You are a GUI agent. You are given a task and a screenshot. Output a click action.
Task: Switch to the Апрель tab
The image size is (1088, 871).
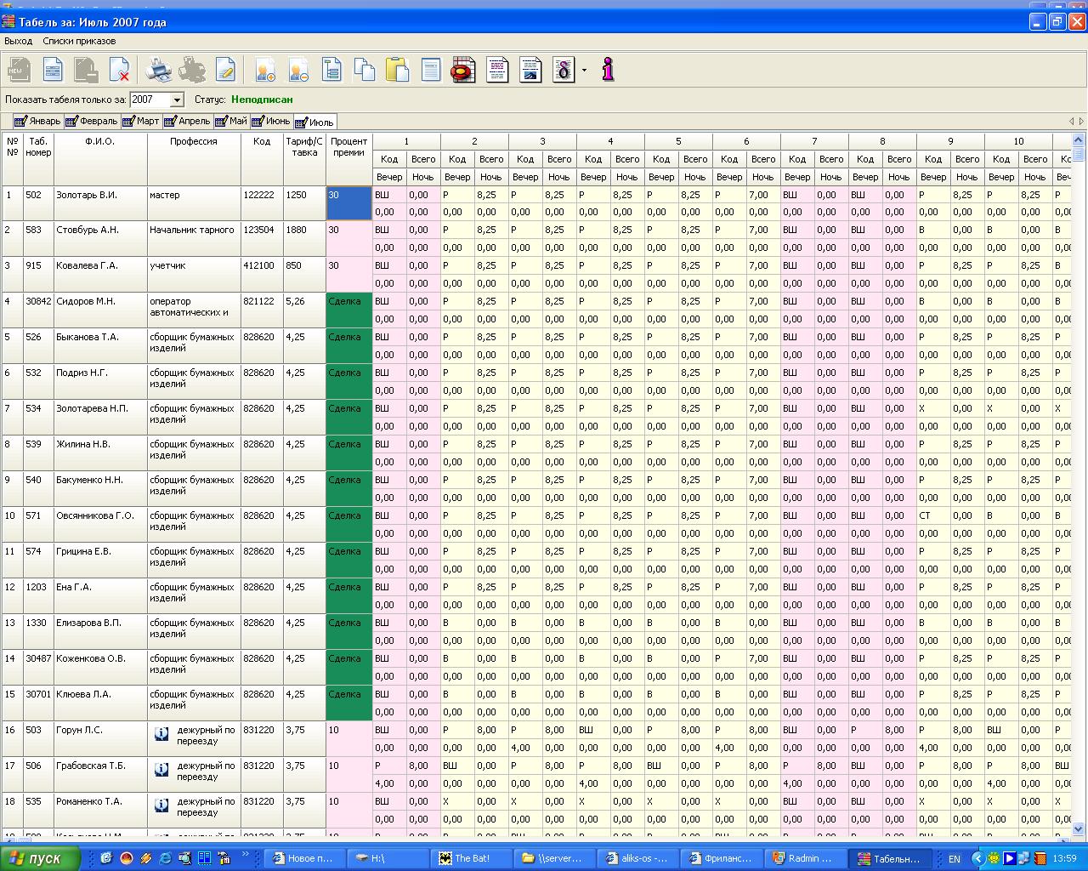click(187, 122)
